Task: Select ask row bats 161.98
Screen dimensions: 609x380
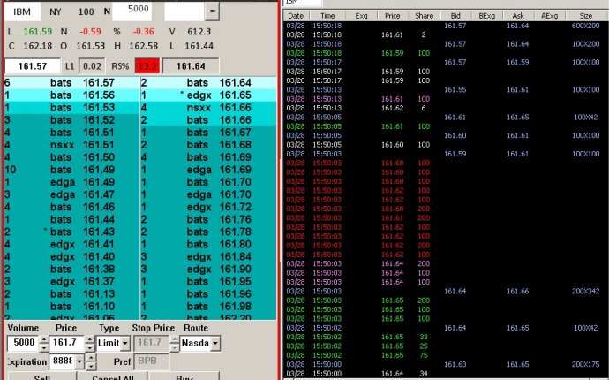Action: [208, 307]
